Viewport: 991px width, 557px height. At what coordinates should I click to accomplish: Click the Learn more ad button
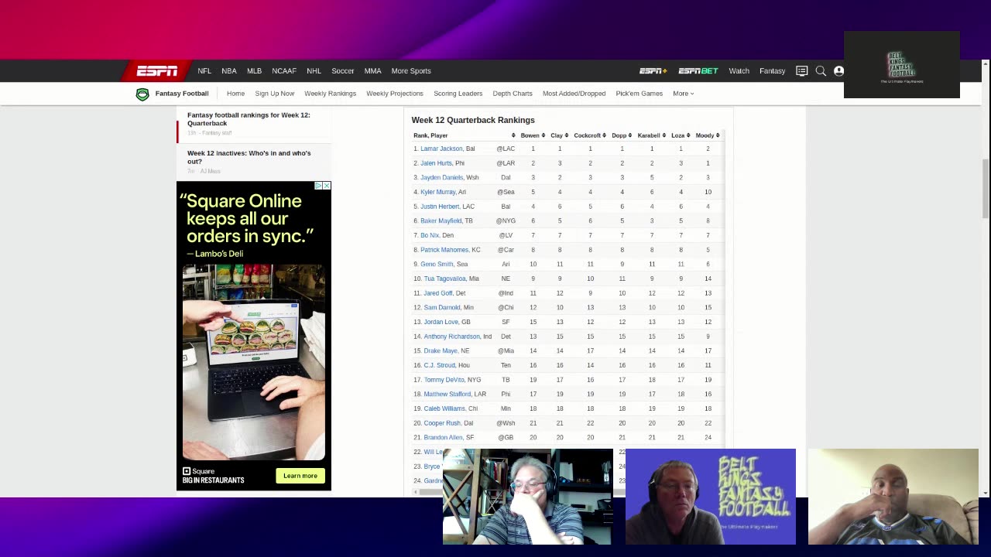300,476
